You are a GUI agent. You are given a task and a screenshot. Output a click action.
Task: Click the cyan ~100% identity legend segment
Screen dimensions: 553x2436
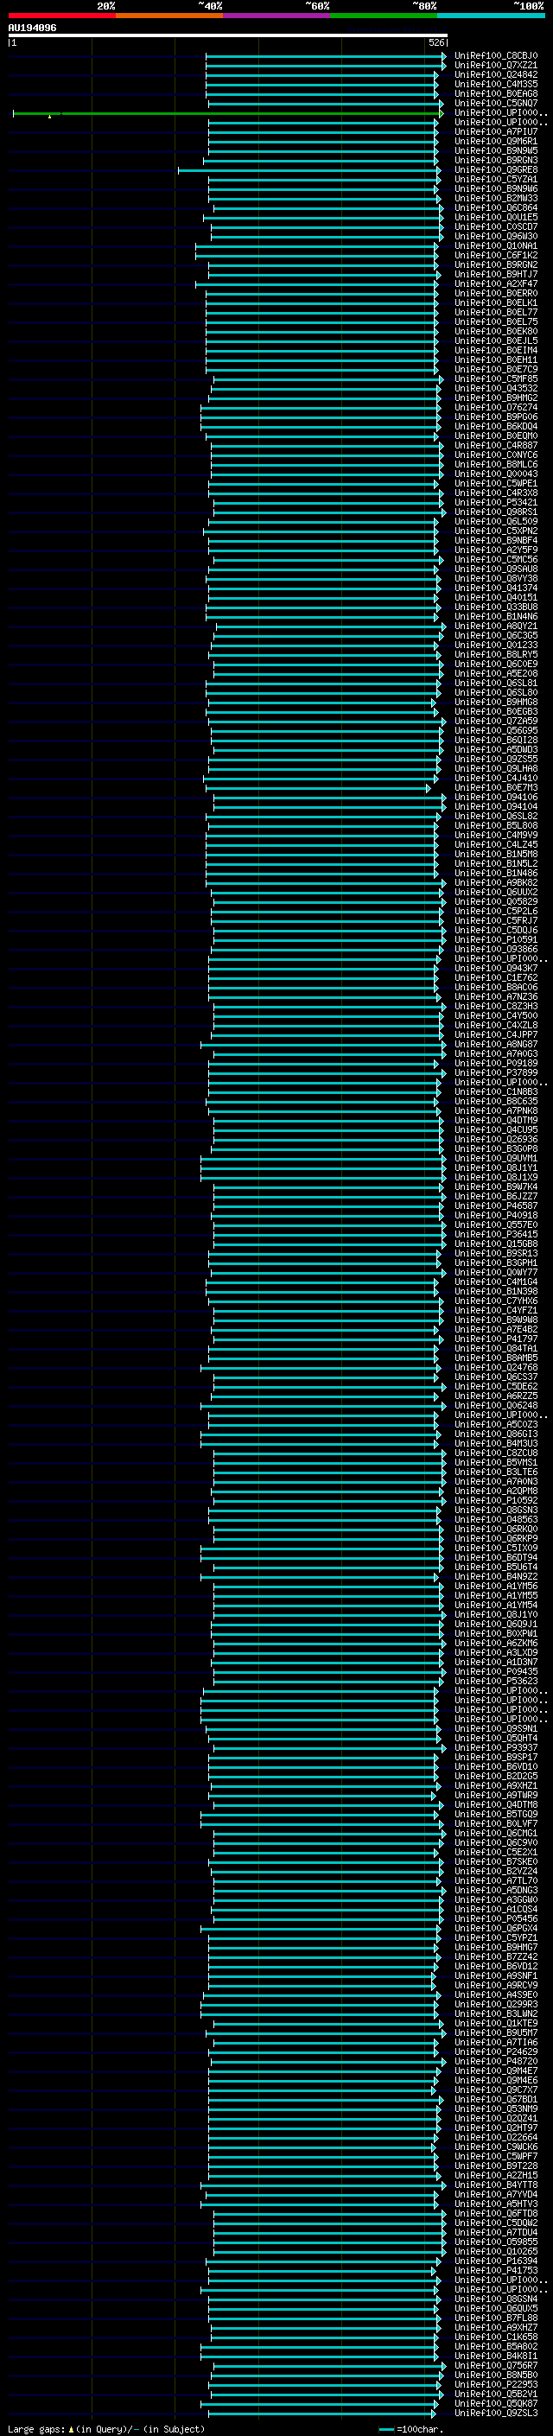coord(491,16)
